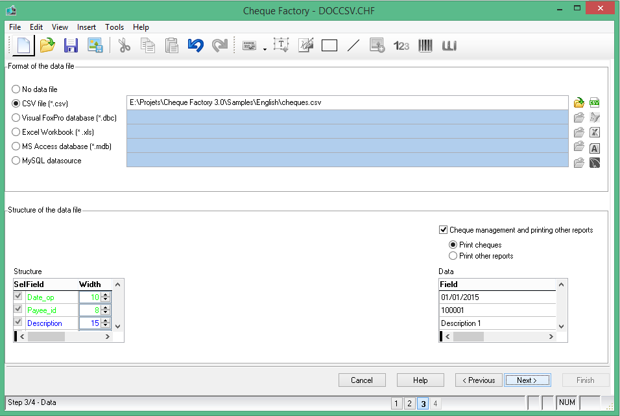Click the Paste clipboard icon
Image resolution: width=620 pixels, height=416 pixels.
point(172,45)
